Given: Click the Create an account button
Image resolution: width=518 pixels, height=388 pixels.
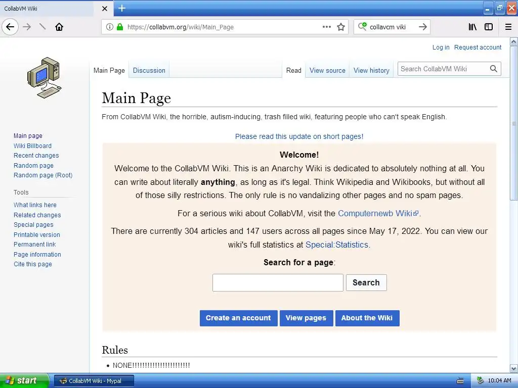Looking at the screenshot, I should click(x=238, y=318).
